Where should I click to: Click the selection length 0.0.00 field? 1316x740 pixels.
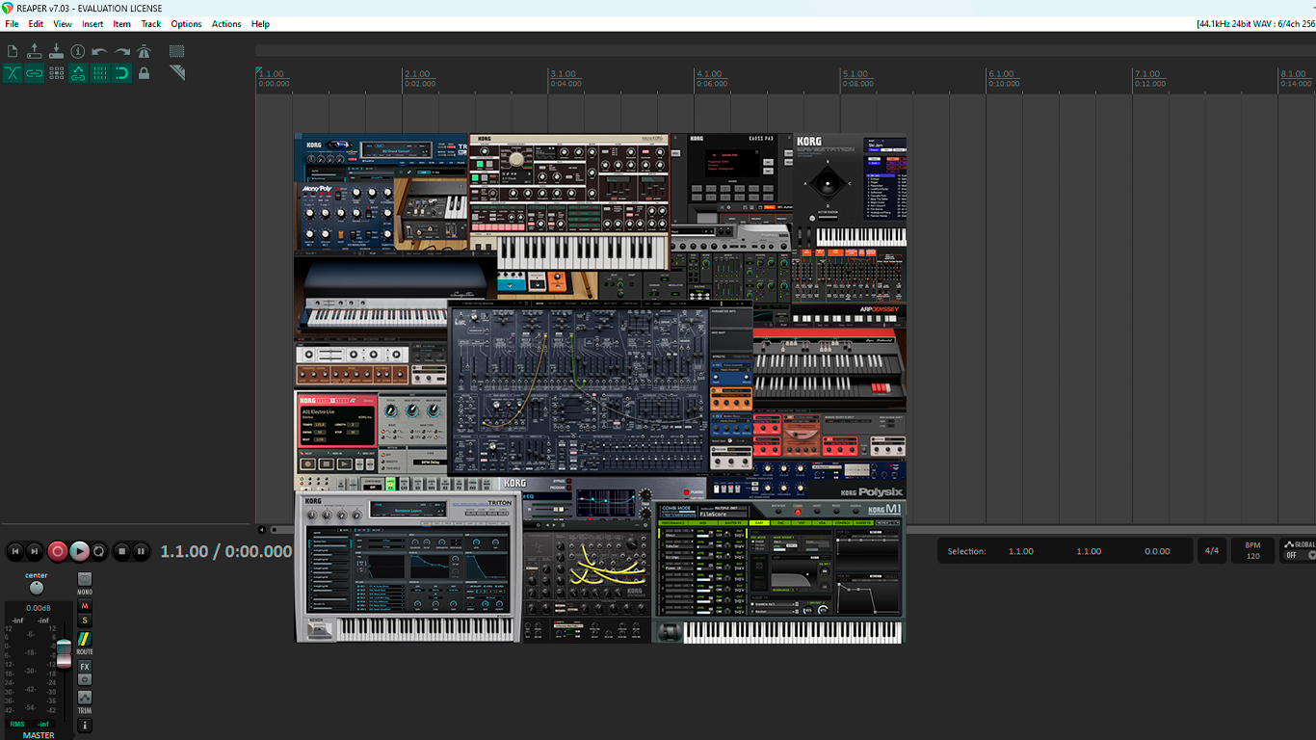pos(1157,552)
